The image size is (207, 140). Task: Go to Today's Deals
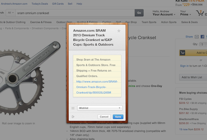(40, 4)
